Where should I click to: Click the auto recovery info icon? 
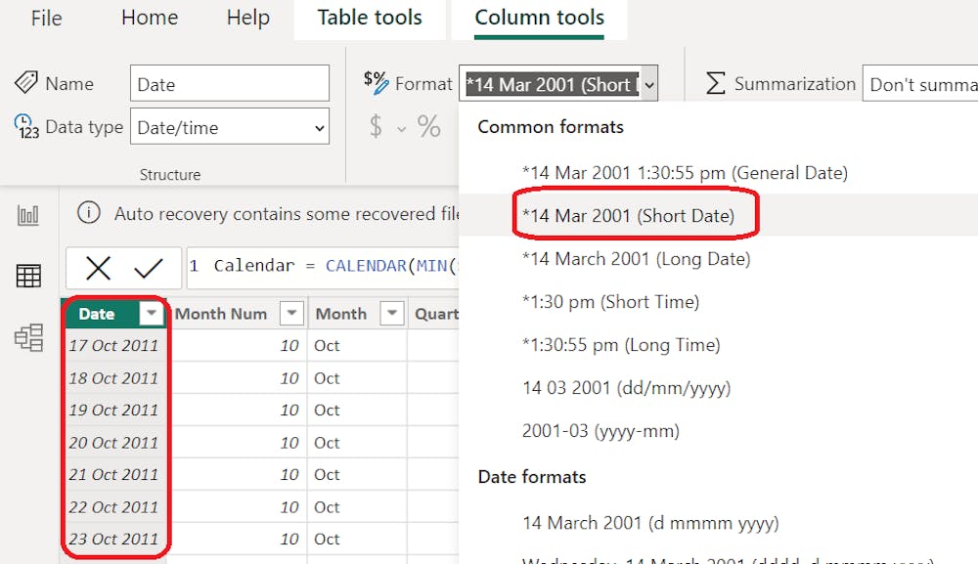pyautogui.click(x=89, y=213)
